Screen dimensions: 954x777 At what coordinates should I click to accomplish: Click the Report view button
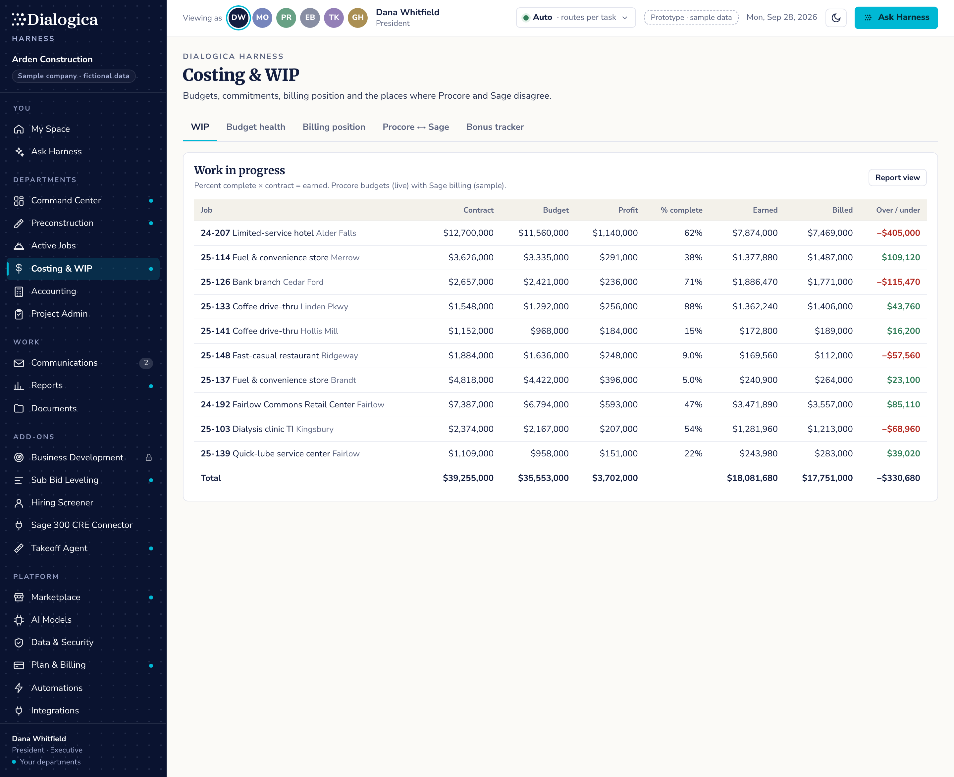click(897, 178)
